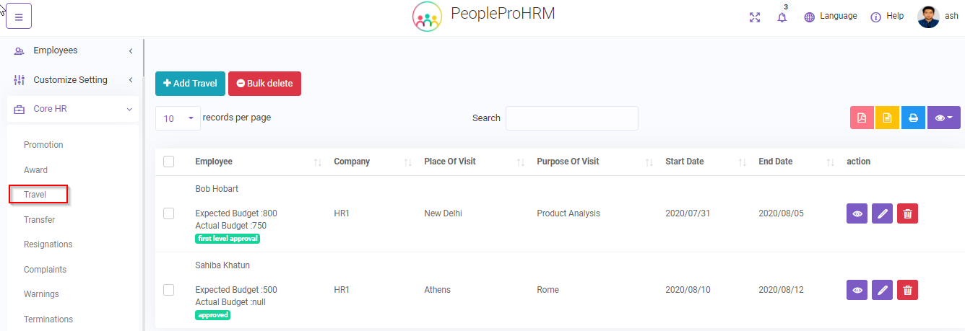Export table as PDF

click(x=862, y=118)
